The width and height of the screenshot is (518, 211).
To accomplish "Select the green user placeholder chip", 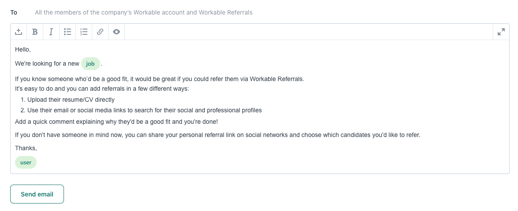I will 26,162.
